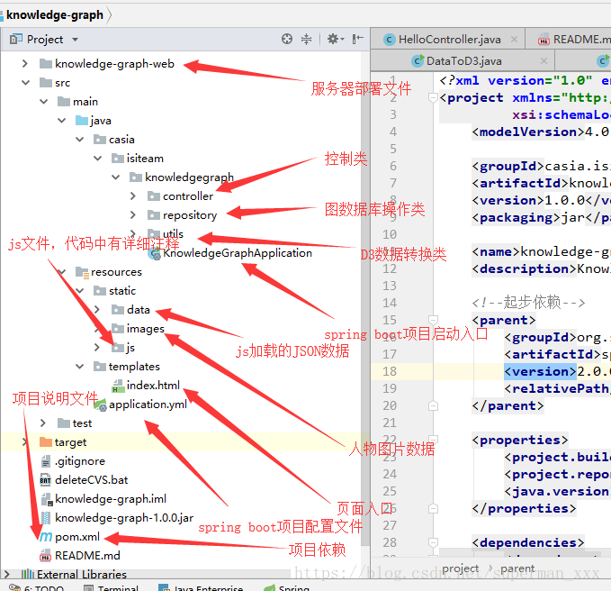Image resolution: width=611 pixels, height=591 pixels.
Task: Click the orange target folder icon
Action: pos(46,442)
